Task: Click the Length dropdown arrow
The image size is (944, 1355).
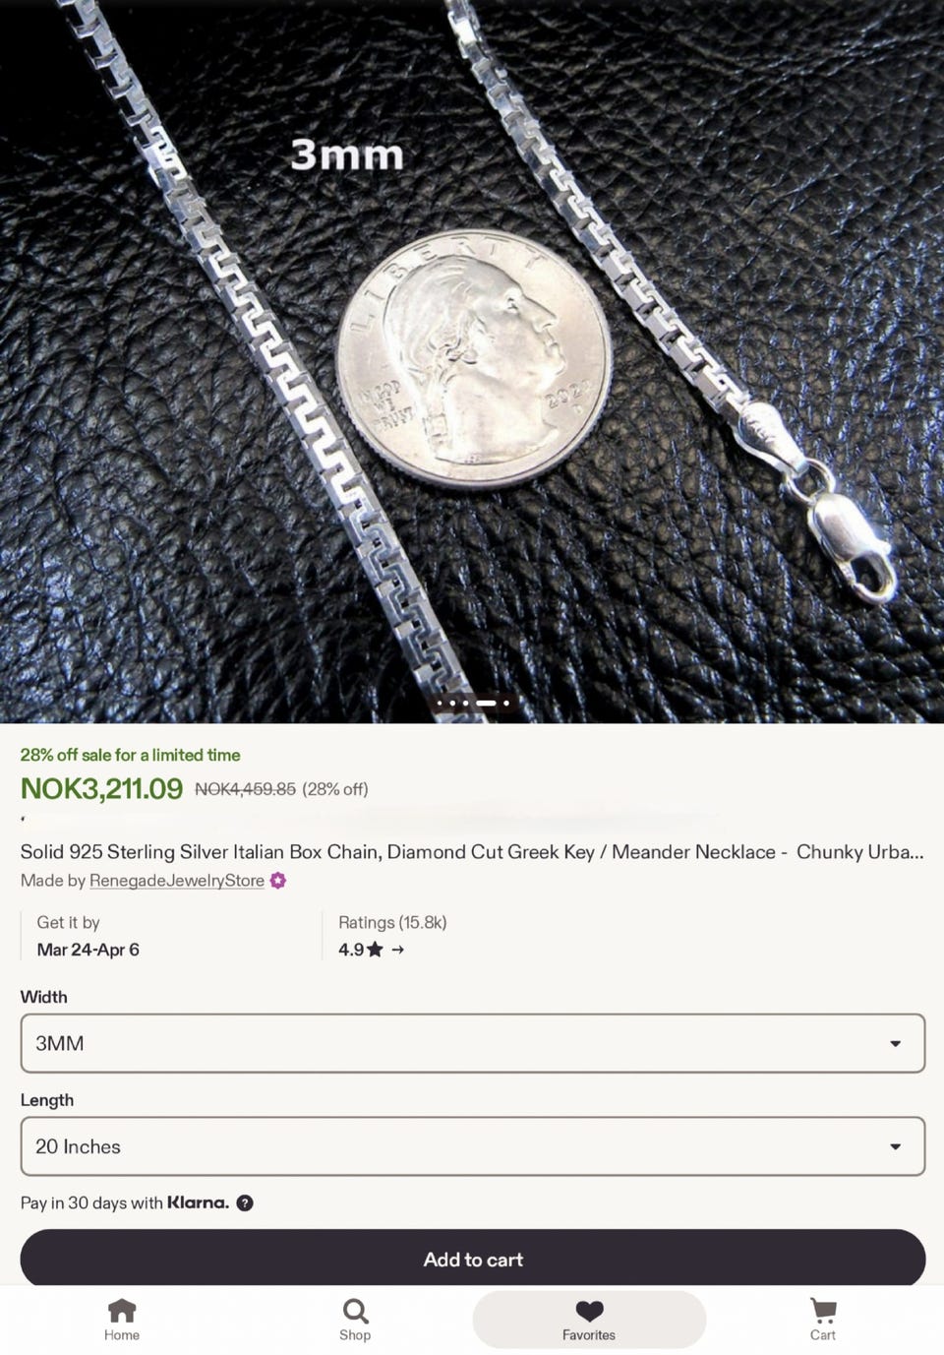Action: 895,1146
